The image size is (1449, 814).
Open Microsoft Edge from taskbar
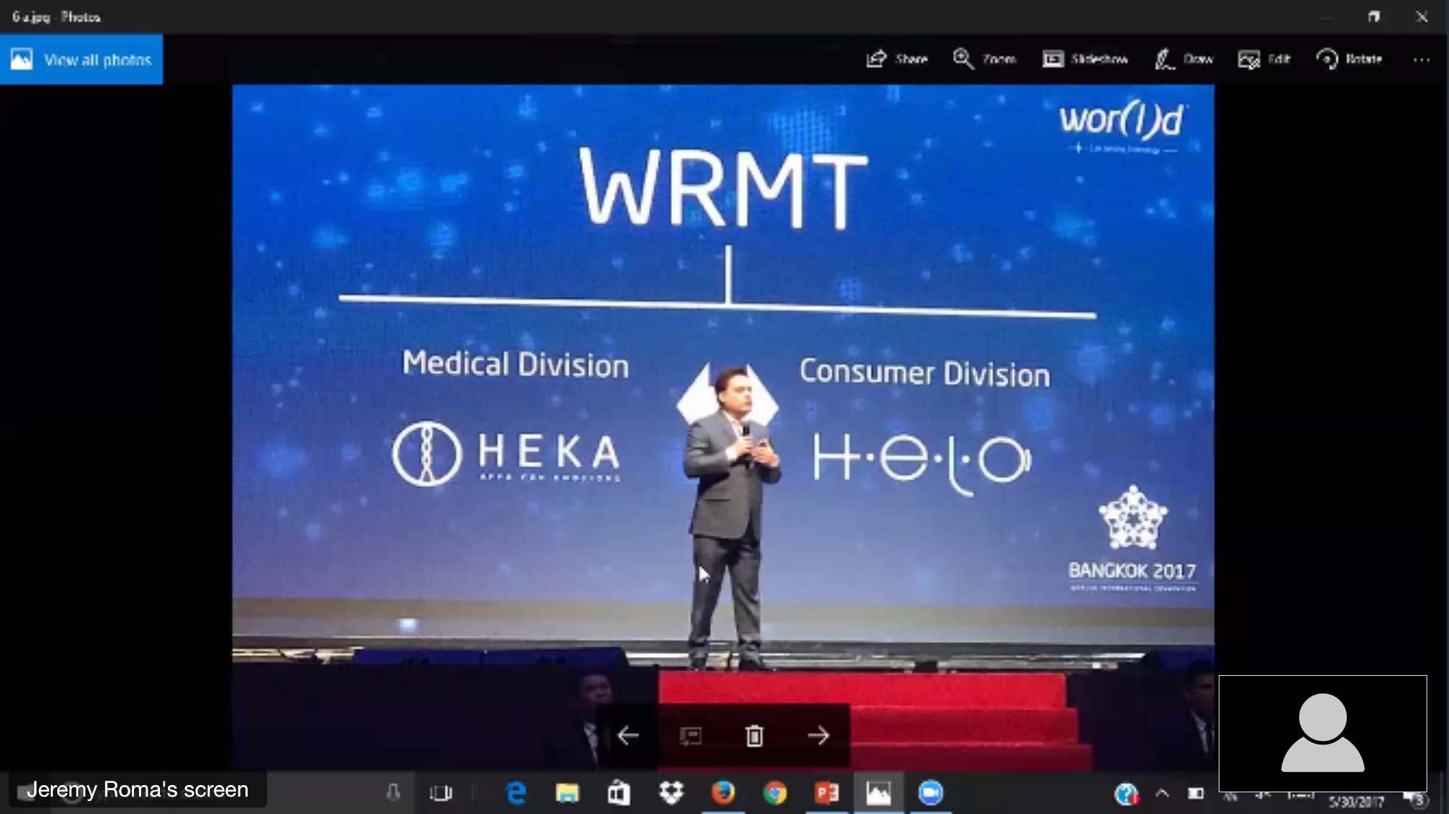point(516,794)
